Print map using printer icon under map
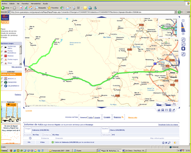 pyautogui.click(x=159, y=110)
